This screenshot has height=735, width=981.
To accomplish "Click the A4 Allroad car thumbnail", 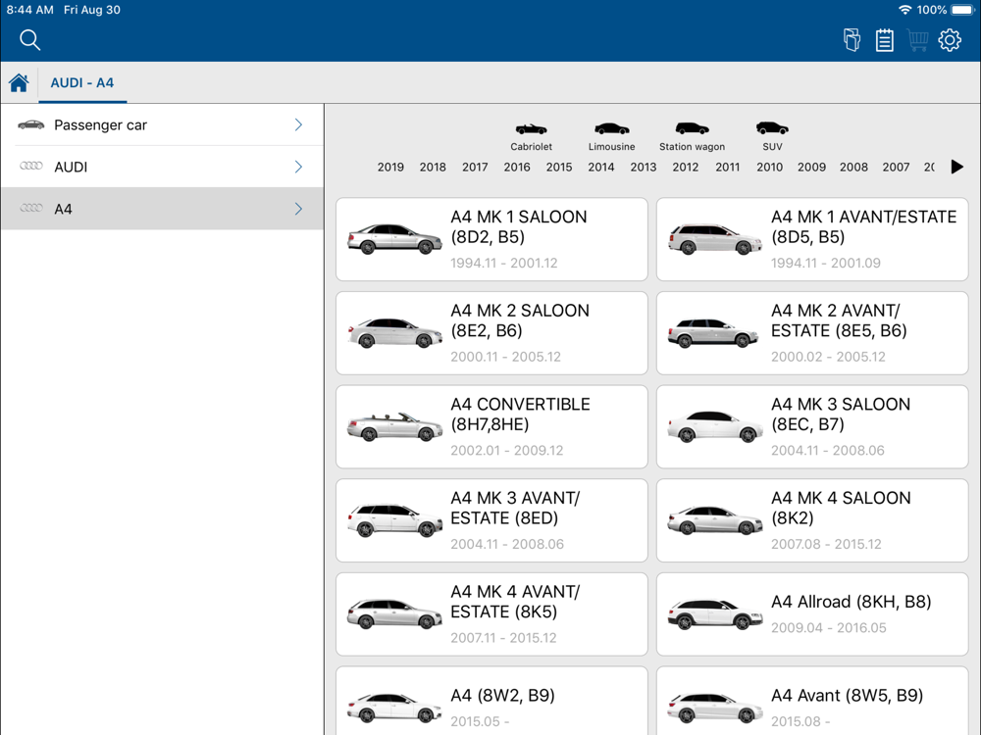I will 714,613.
